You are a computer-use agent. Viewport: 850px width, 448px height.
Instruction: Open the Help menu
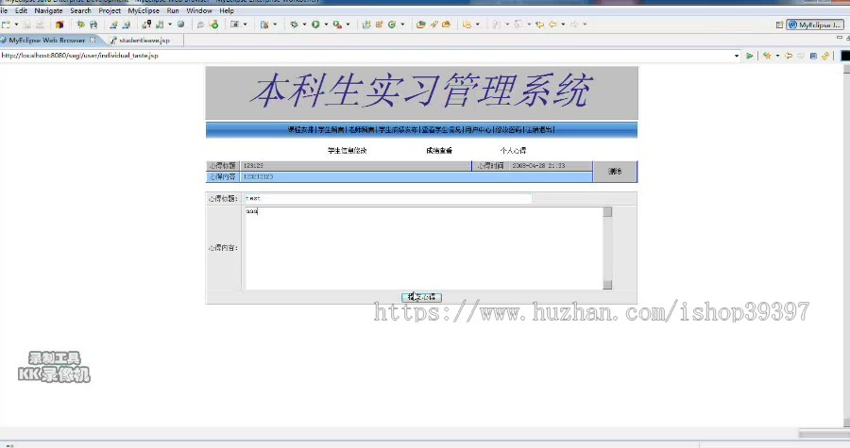(227, 10)
